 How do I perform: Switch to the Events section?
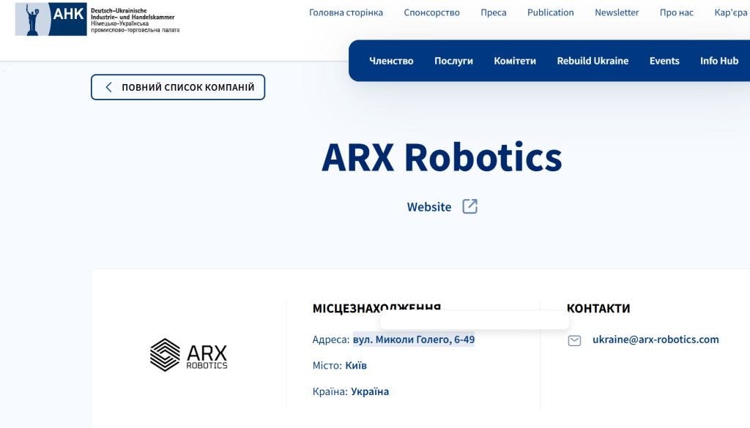[x=664, y=61]
